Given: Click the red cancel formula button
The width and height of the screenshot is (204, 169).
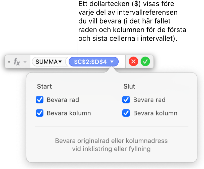Looking at the screenshot, I should click(134, 61).
